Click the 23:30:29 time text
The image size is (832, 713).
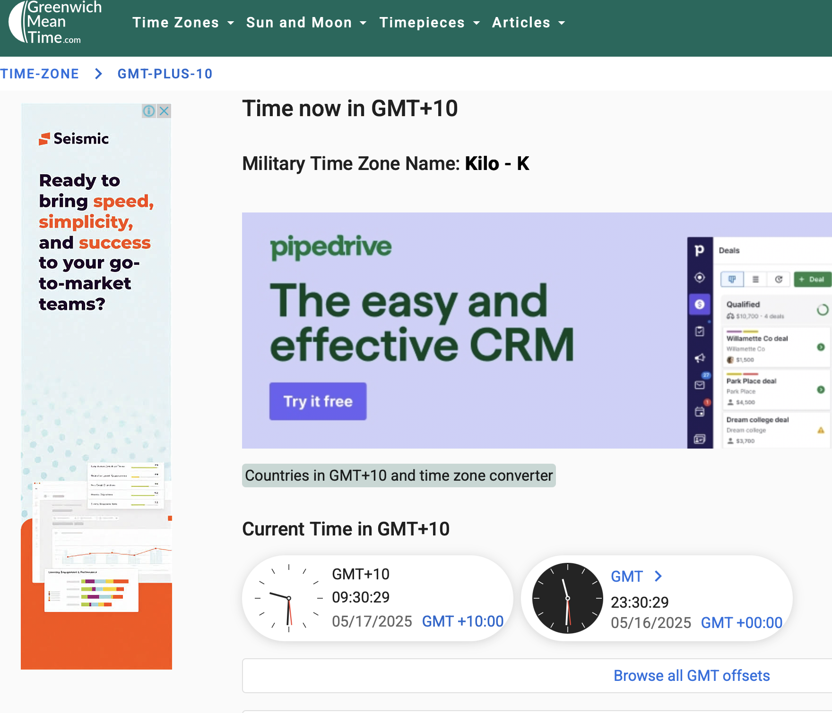pyautogui.click(x=640, y=603)
